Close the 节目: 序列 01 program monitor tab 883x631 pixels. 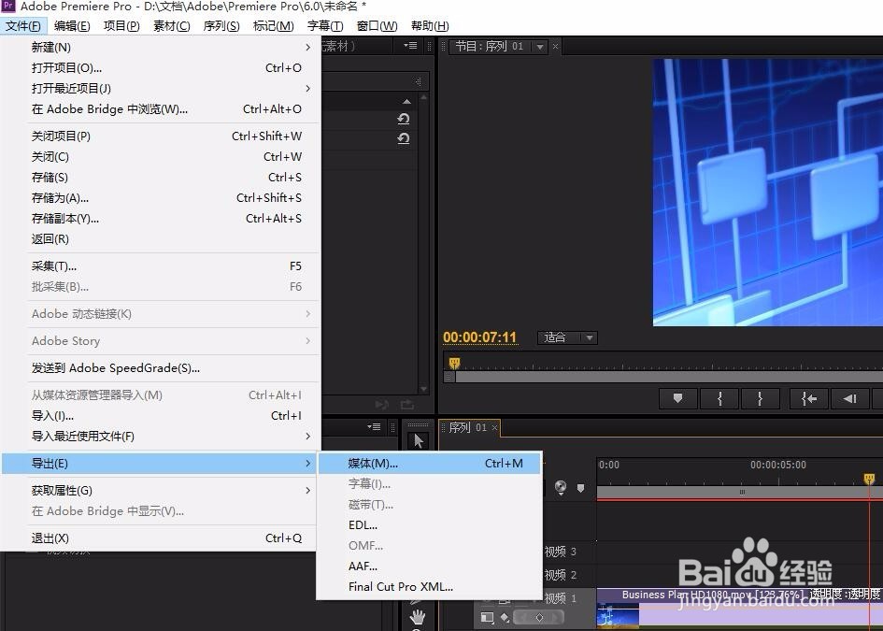(x=555, y=46)
